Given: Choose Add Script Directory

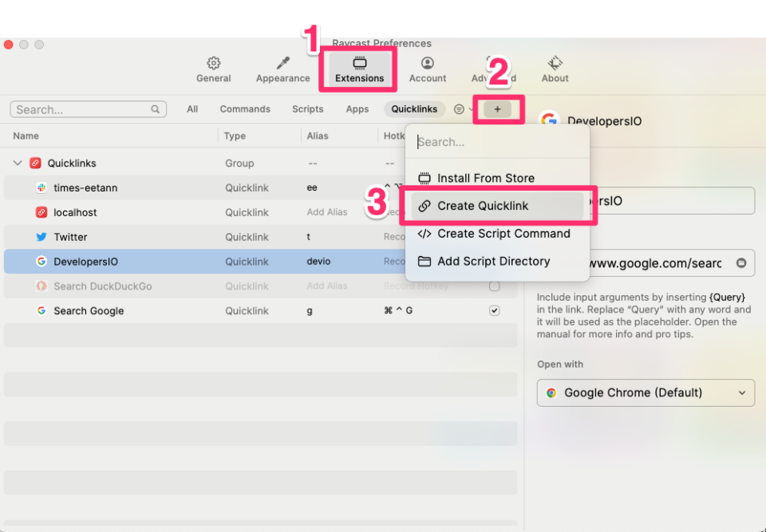Looking at the screenshot, I should point(497,262).
